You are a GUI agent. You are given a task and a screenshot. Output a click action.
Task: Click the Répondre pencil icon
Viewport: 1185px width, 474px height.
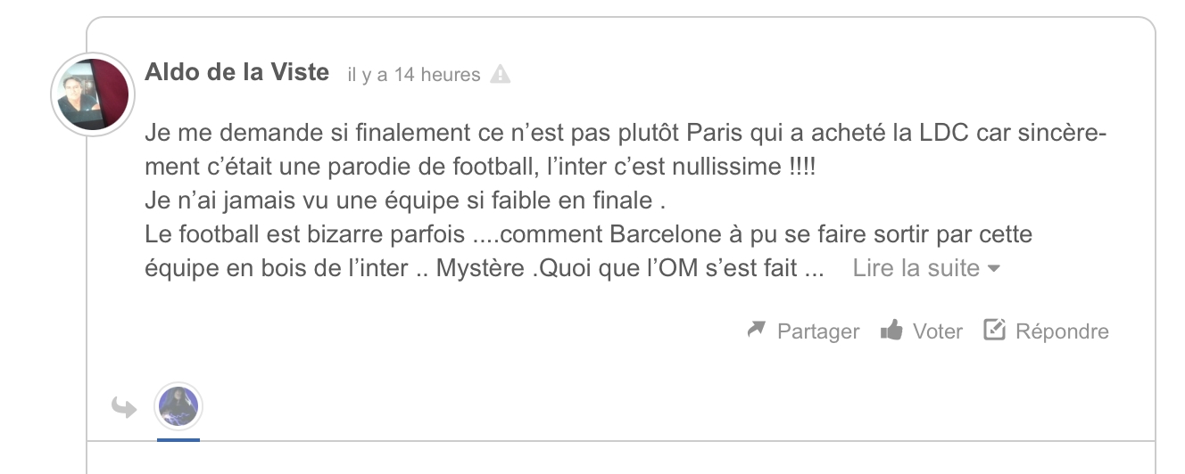pos(994,331)
